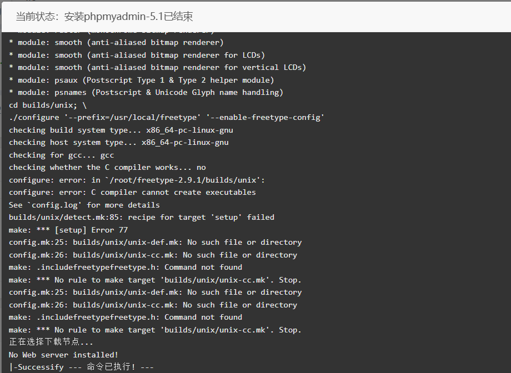The image size is (511, 373).
Task: Select the 'renderer for LCDs)' smooth module line
Action: coord(137,55)
